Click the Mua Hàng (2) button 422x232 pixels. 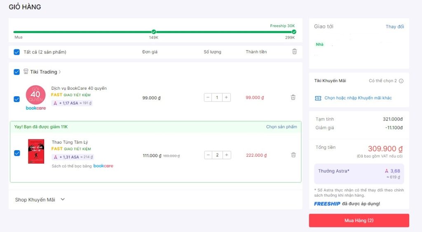point(359,220)
